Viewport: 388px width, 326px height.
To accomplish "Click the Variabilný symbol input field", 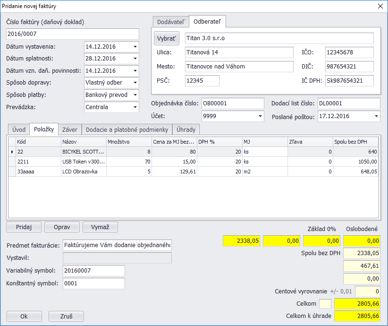I will pyautogui.click(x=93, y=271).
